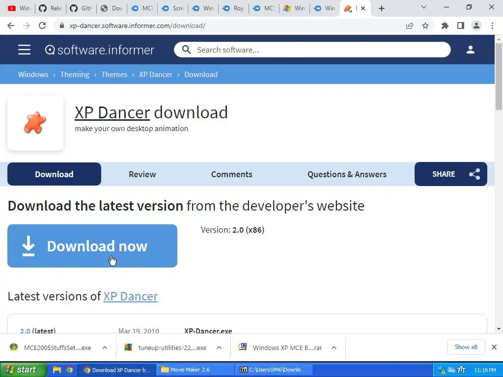Switch to the GitHub Rele tab

tap(51, 8)
